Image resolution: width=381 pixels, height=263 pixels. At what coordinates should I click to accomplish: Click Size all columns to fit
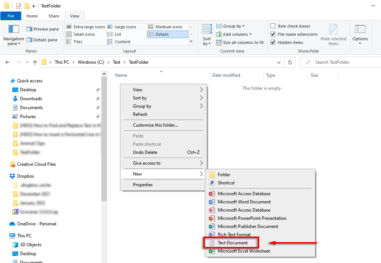(x=240, y=42)
